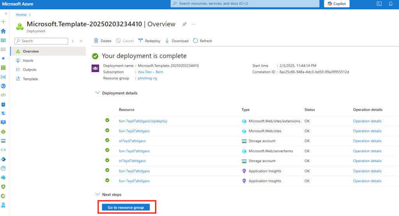Open the Resource groups cube icon in the sidebar
399x216 pixels.
point(3,77)
